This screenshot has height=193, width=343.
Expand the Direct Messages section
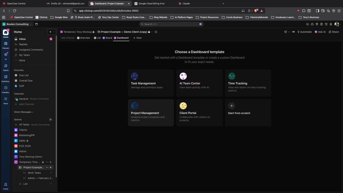tap(24, 112)
